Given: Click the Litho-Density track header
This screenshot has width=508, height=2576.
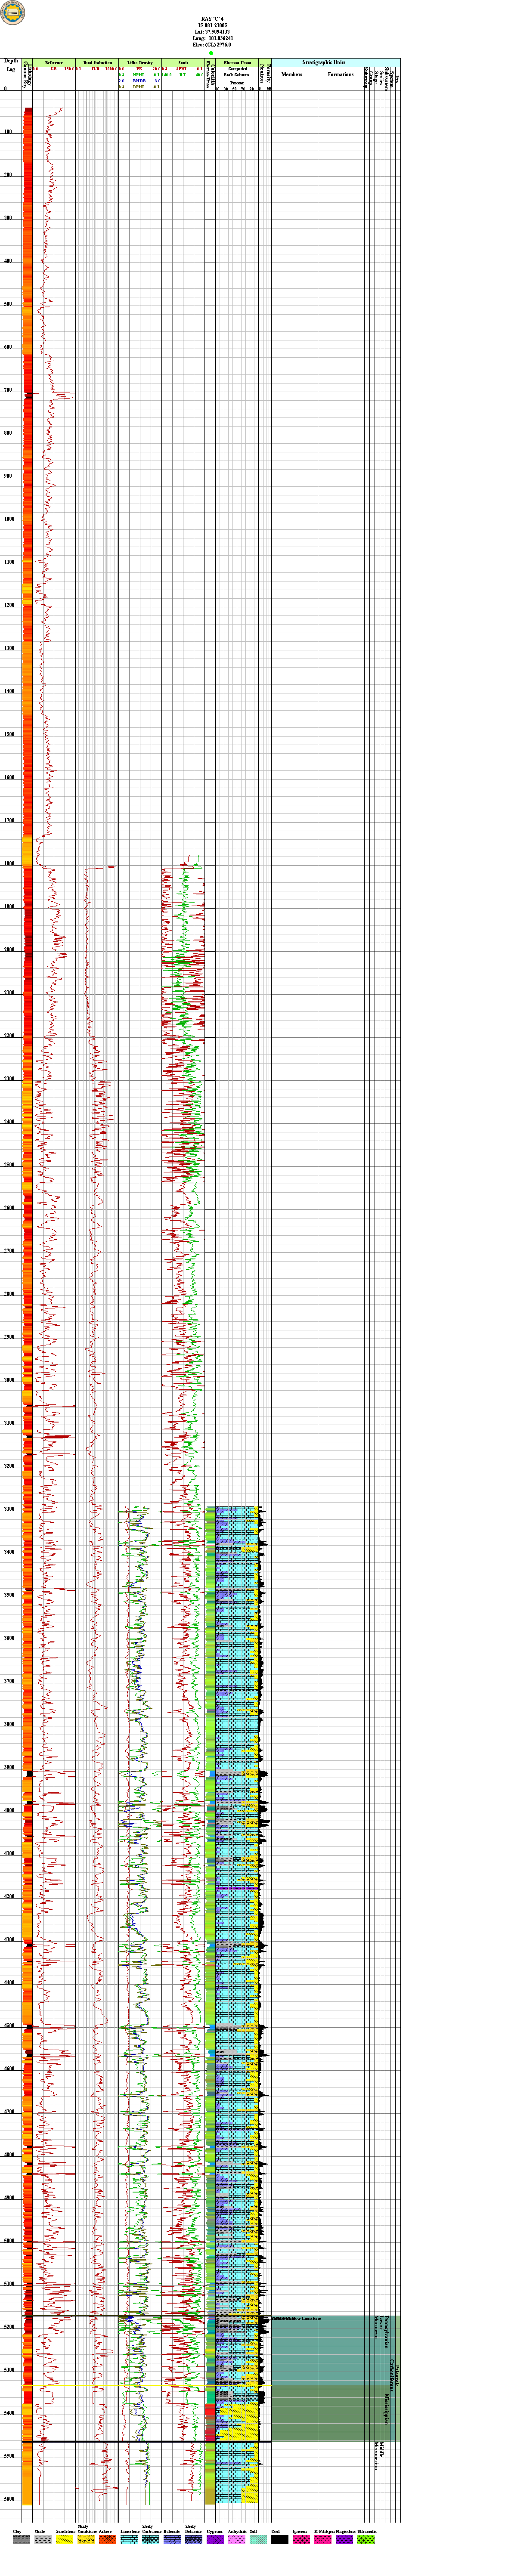Looking at the screenshot, I should (x=140, y=63).
